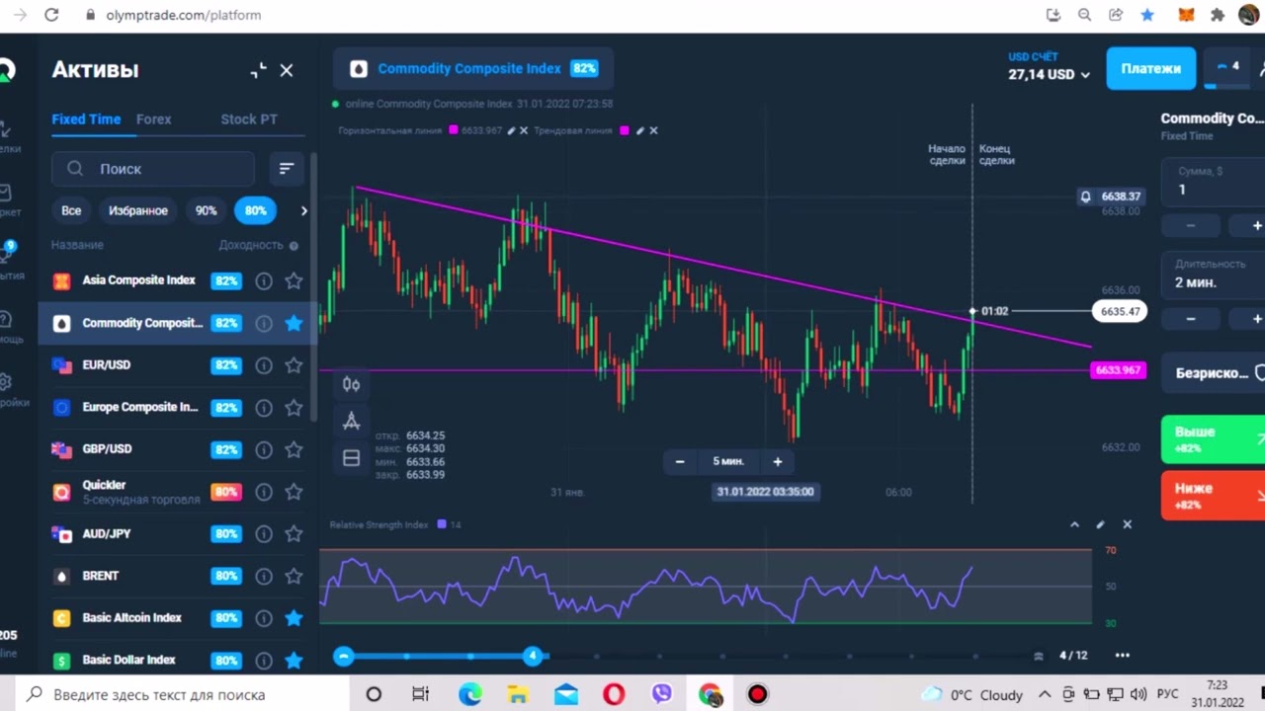
Task: Select the Избранное filter chip
Action: click(x=138, y=210)
